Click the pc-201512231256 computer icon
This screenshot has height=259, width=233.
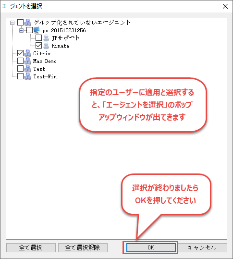37,30
